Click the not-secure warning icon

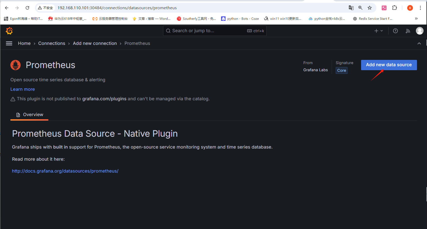point(40,8)
